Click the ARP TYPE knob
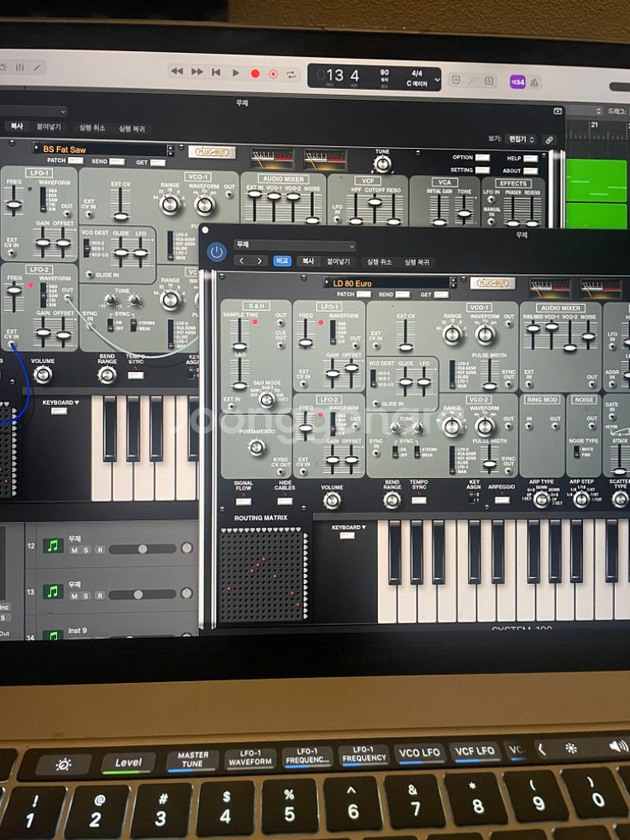This screenshot has height=840, width=630. (542, 499)
